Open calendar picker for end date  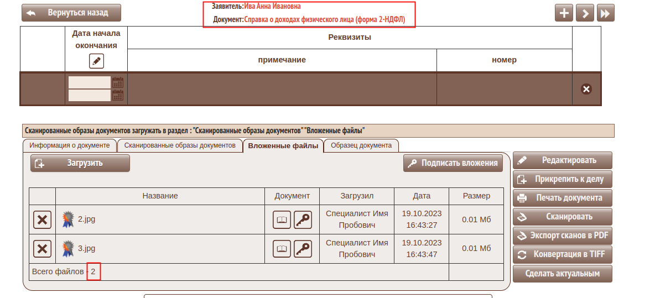click(x=118, y=95)
